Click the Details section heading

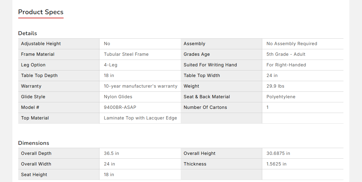tap(28, 33)
